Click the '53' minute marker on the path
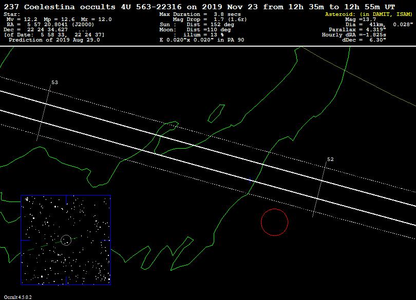Viewport: 416px width, 300px height. point(54,83)
